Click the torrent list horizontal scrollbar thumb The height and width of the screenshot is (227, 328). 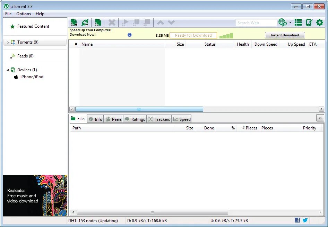click(139, 109)
